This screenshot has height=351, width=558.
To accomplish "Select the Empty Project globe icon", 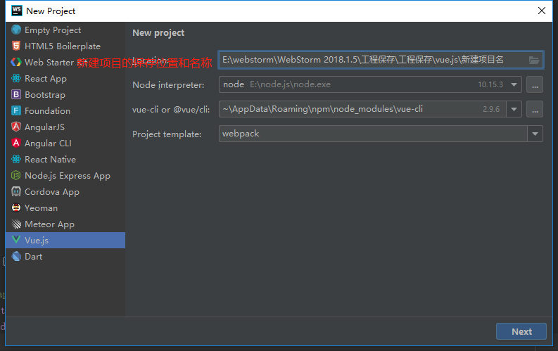I will 16,30.
